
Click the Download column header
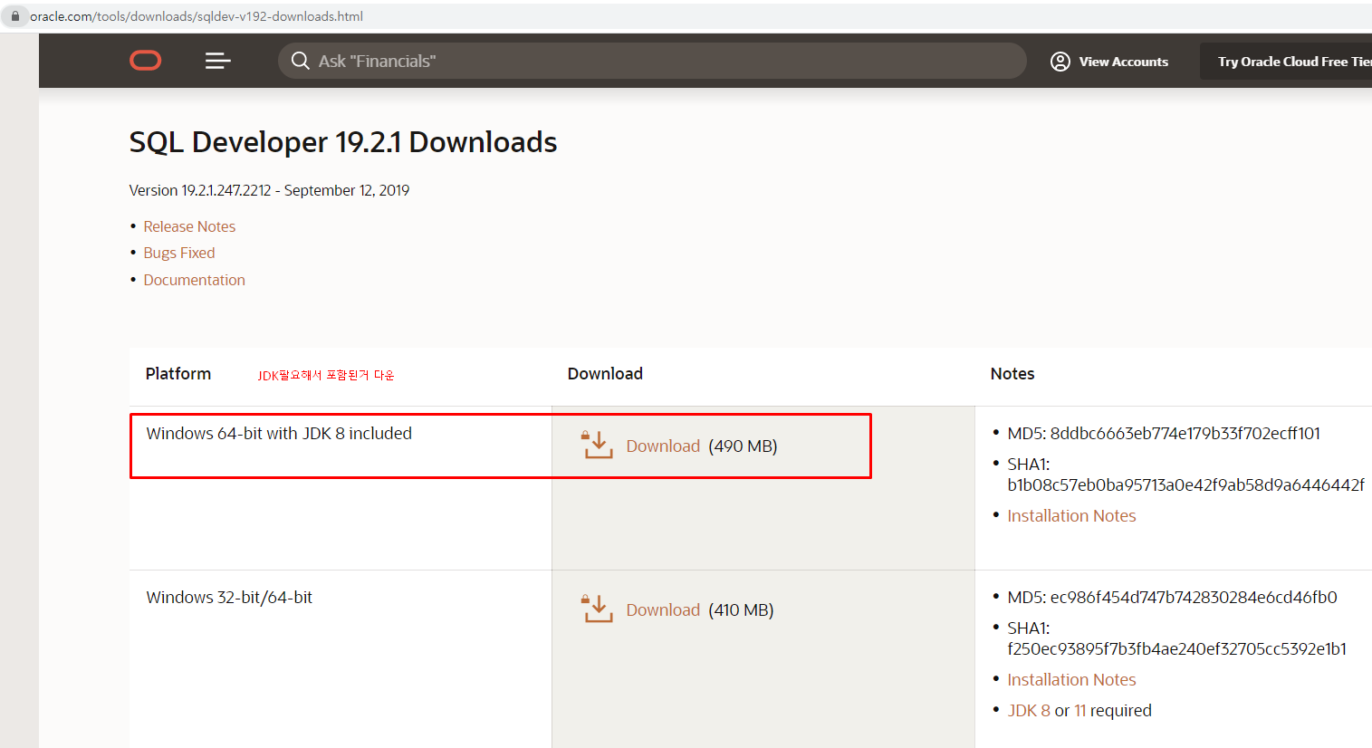coord(605,373)
